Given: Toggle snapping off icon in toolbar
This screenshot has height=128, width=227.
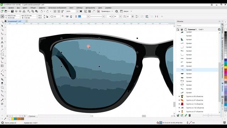Looking at the screenshot, I should (x=98, y=11).
